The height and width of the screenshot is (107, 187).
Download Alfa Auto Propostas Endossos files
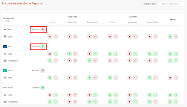69,54
